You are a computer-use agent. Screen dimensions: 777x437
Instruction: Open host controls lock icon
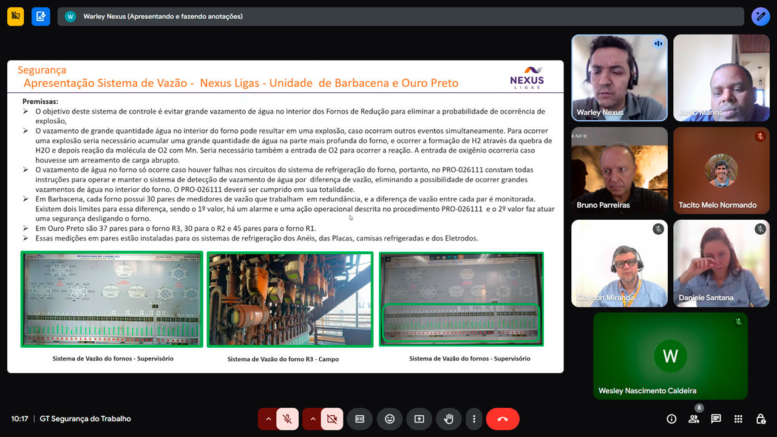tap(761, 419)
